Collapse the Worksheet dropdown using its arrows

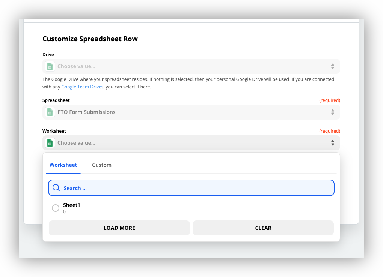coord(332,143)
